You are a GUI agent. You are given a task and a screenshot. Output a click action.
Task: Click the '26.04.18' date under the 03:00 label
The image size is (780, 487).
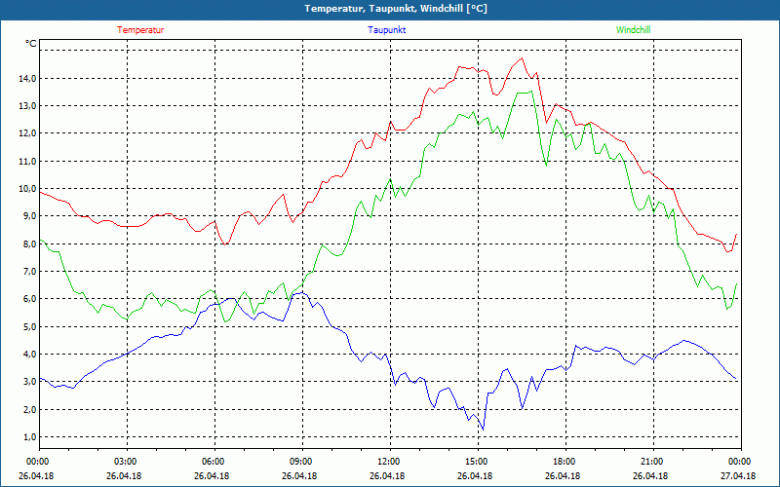coord(124,475)
